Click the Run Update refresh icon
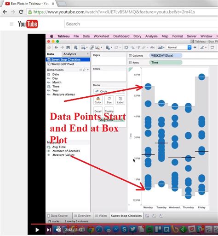Screen dimensions: 218x236 click(116, 47)
